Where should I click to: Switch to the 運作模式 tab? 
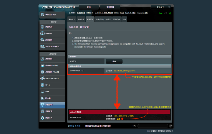(72, 19)
